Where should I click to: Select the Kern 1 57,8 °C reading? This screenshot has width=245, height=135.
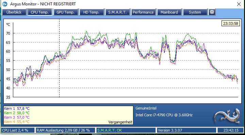click(17, 108)
